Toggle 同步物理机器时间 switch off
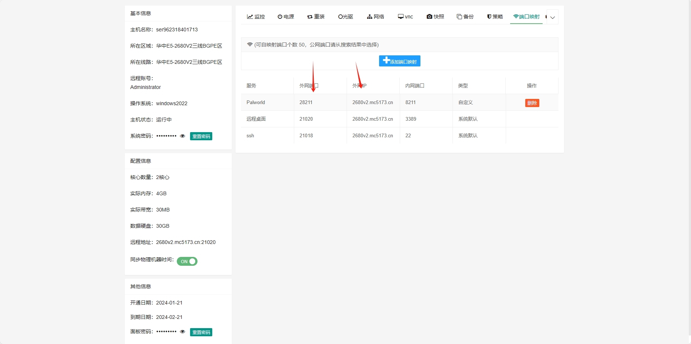 pos(187,261)
